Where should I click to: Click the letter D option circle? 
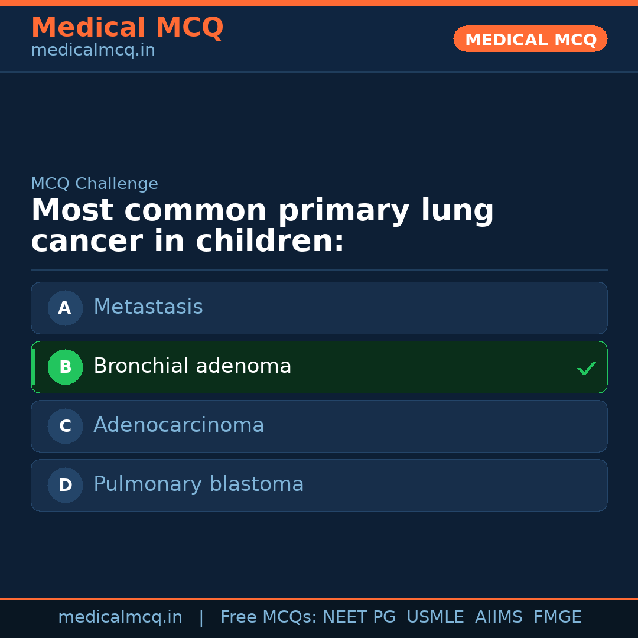pos(65,485)
